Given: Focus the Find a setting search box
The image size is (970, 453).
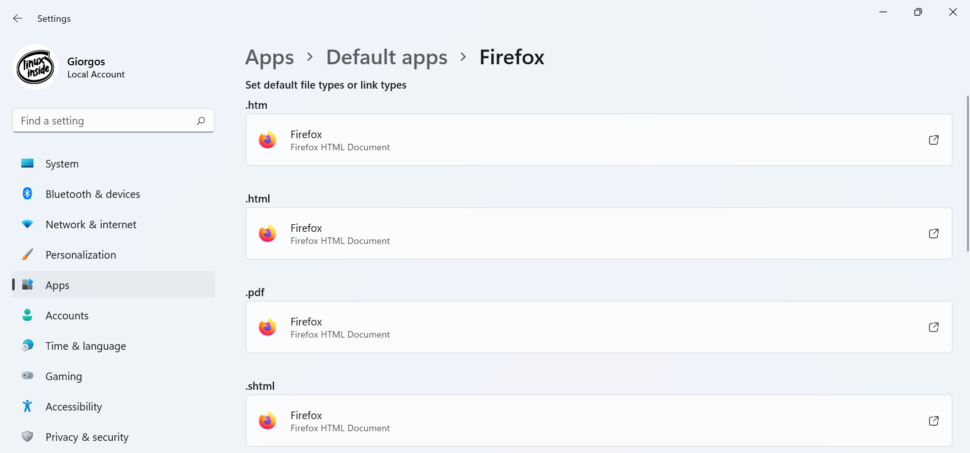Looking at the screenshot, I should click(x=113, y=120).
